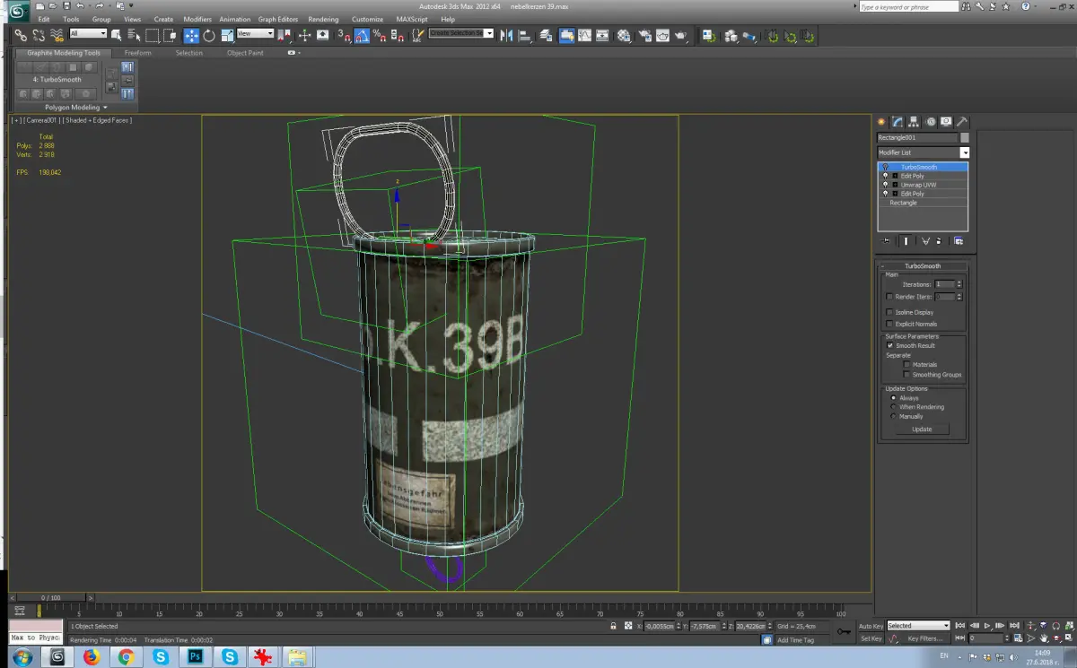Open the Curve Editor from toolbar

click(585, 36)
